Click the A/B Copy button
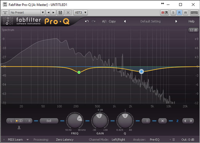 [109, 21]
